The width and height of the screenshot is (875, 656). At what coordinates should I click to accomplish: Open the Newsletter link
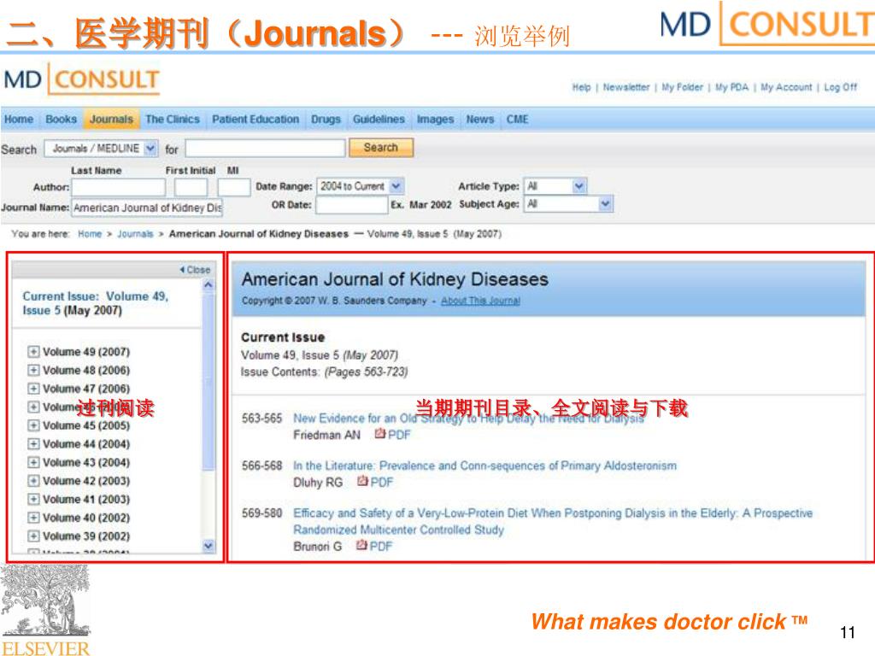tap(626, 88)
